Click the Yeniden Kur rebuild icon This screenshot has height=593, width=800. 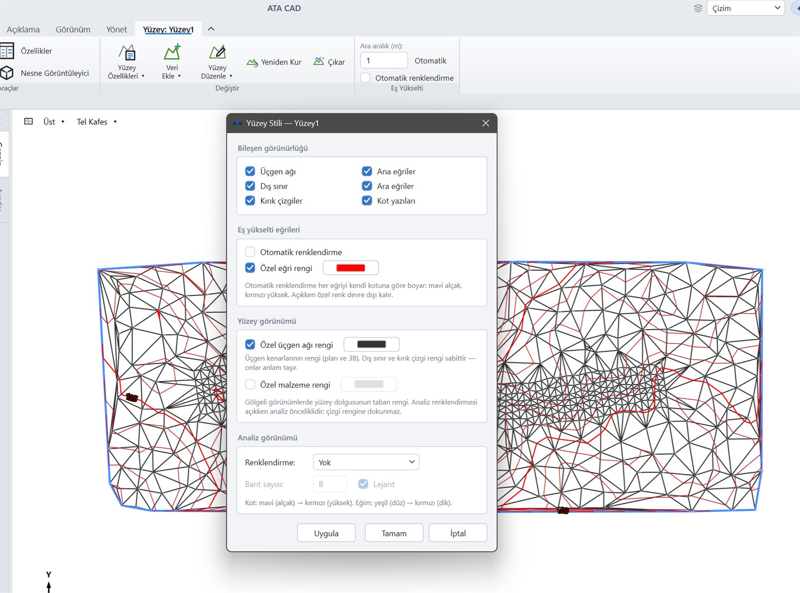click(x=252, y=62)
